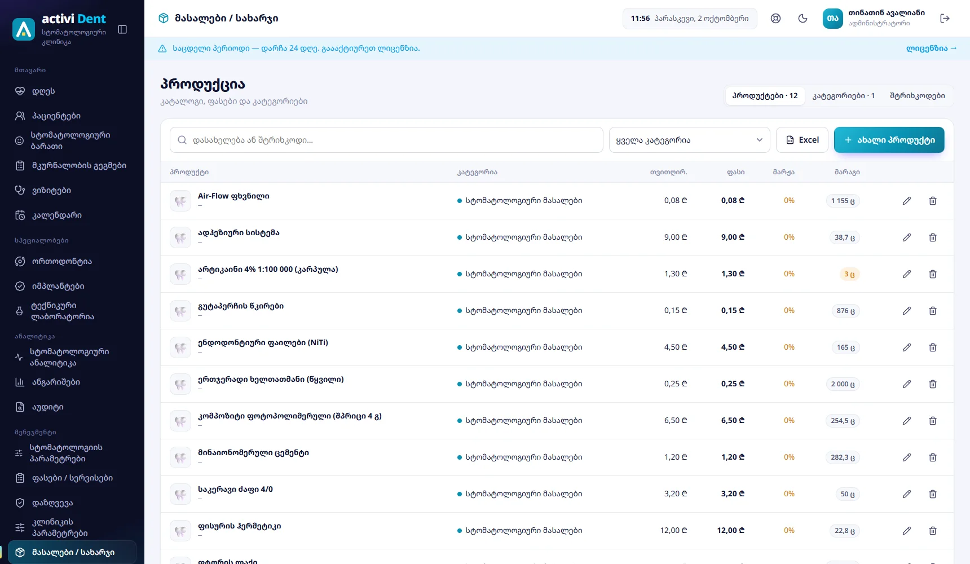Open the support lifebuoy icon
Image resolution: width=970 pixels, height=564 pixels.
pos(776,19)
